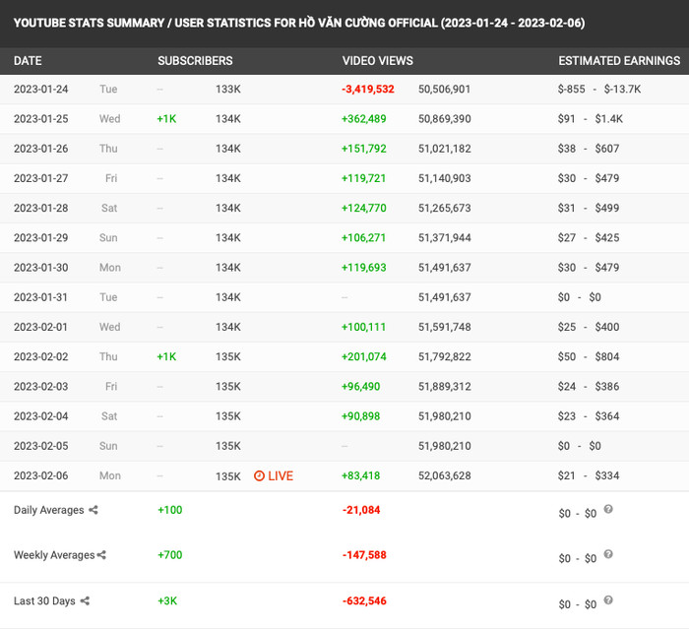This screenshot has height=629, width=689.
Task: Click share icon next to Weekly Averages
Action: pos(101,555)
